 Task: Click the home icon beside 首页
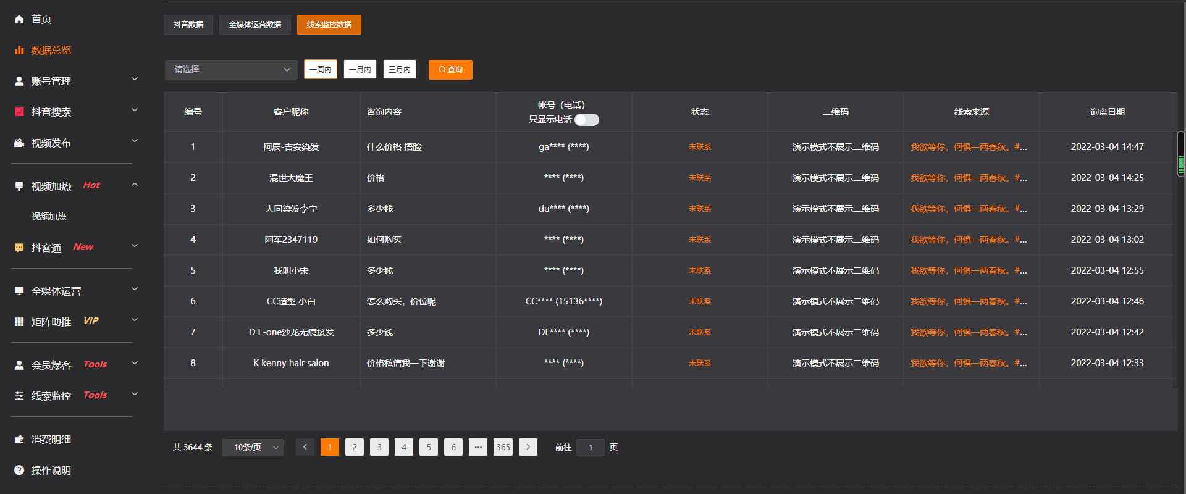pyautogui.click(x=19, y=19)
